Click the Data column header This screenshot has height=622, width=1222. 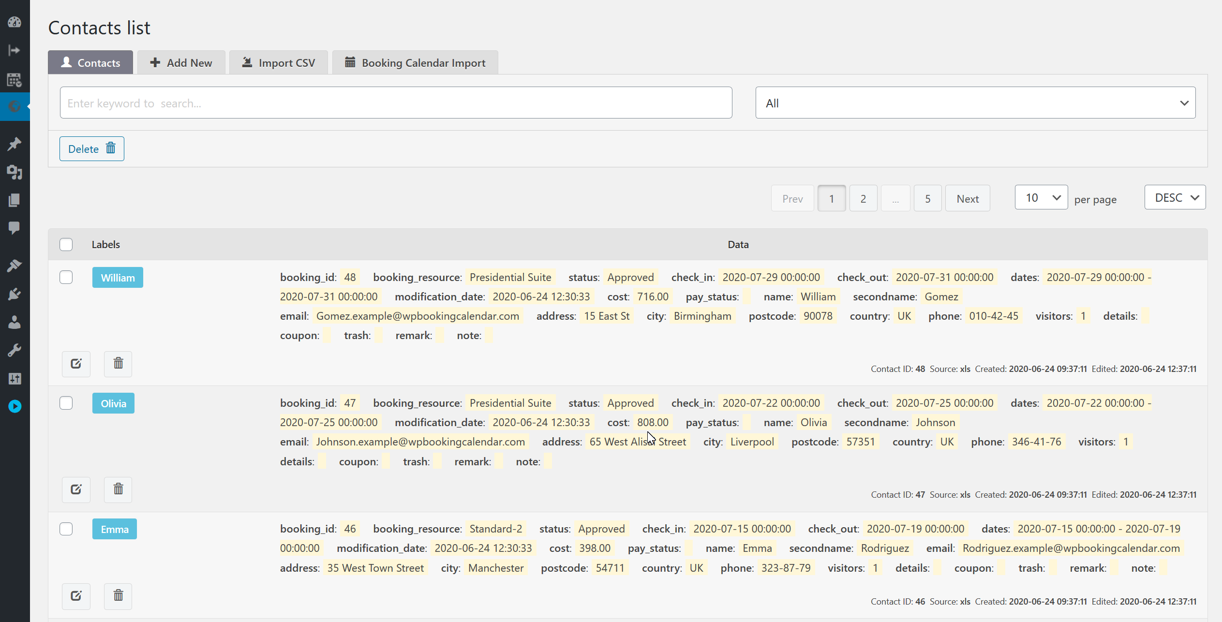click(738, 244)
